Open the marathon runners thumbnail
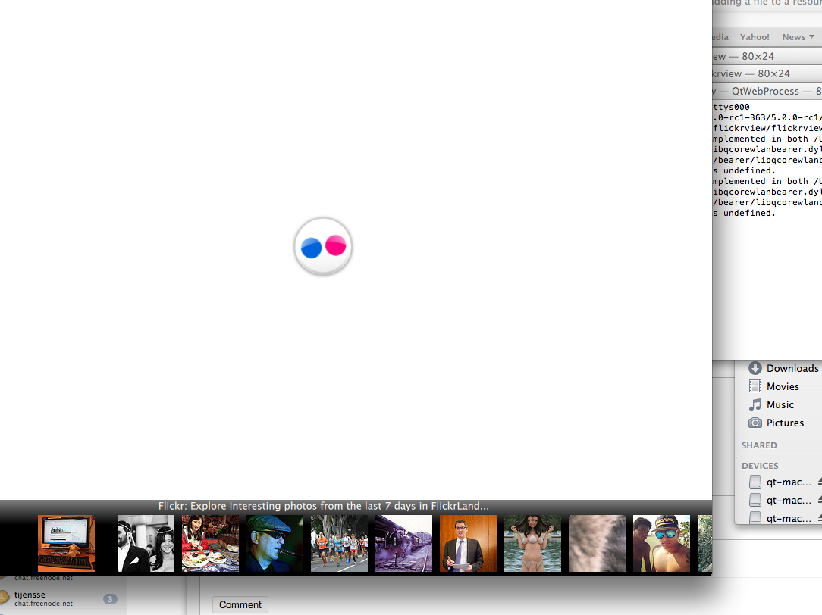This screenshot has height=615, width=822. tap(339, 543)
